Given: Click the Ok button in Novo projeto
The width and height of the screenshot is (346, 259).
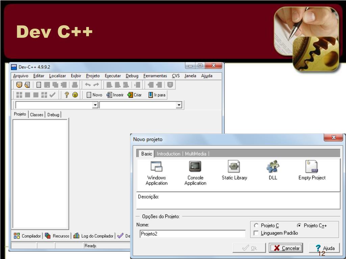Looking at the screenshot, I should pyautogui.click(x=249, y=248).
